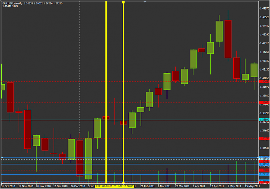This screenshot has height=189, width=270.
Task: Click the 1.47440 price scale value
Action: pyautogui.click(x=265, y=26)
